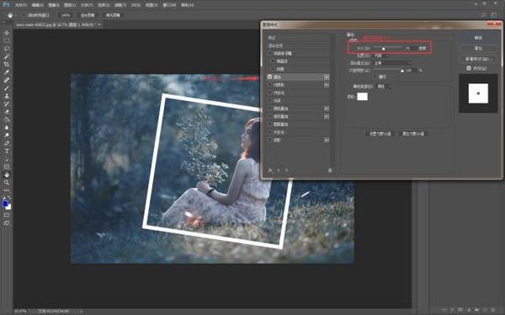Screen dimensions: 505x315
Task: Select the Eyedropper tool
Action: pyautogui.click(x=7, y=72)
